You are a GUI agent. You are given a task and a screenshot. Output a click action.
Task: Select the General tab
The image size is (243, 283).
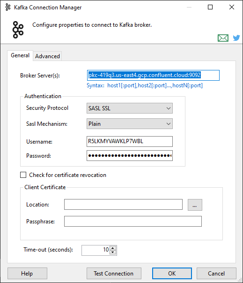pos(20,55)
